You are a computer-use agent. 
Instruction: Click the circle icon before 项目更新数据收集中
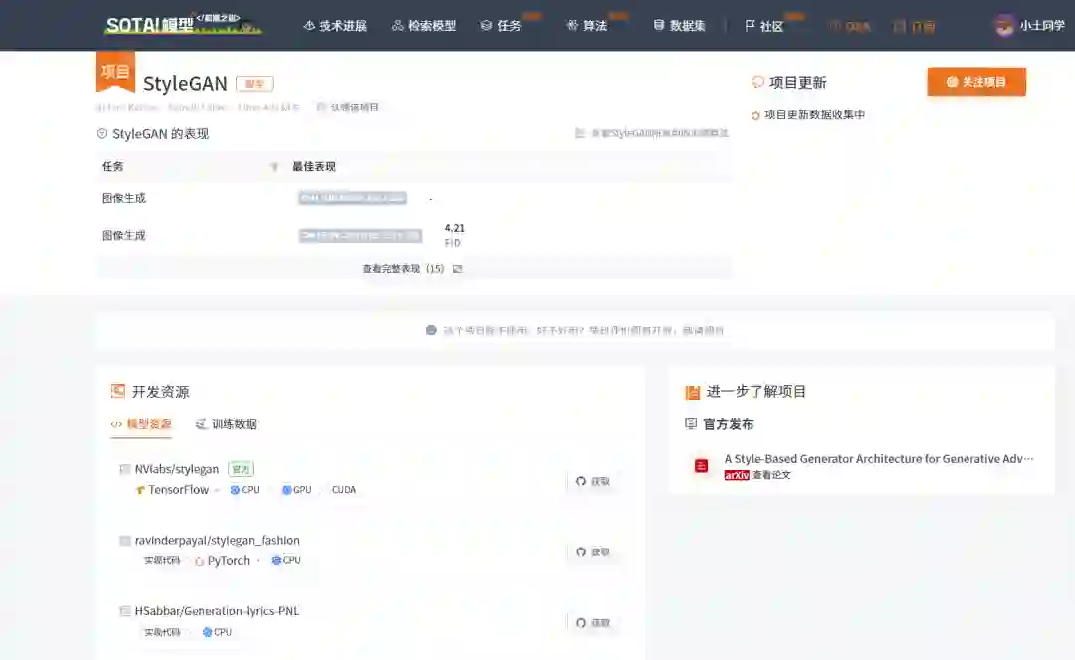(755, 115)
